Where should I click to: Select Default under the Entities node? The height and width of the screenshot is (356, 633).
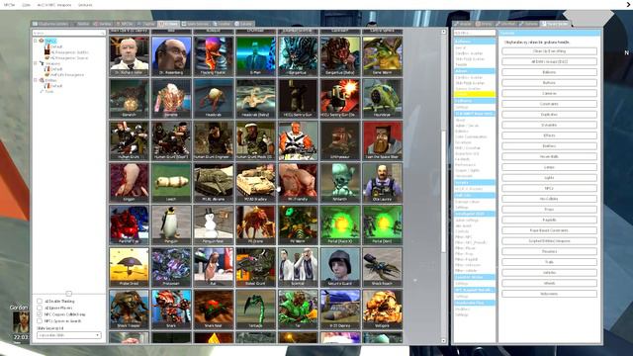coord(56,86)
